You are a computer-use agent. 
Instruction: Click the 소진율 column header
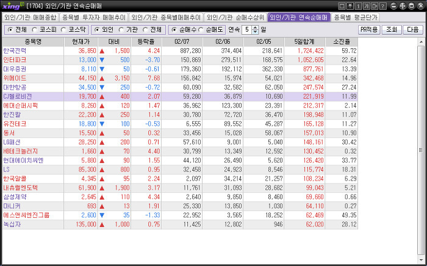click(x=342, y=42)
